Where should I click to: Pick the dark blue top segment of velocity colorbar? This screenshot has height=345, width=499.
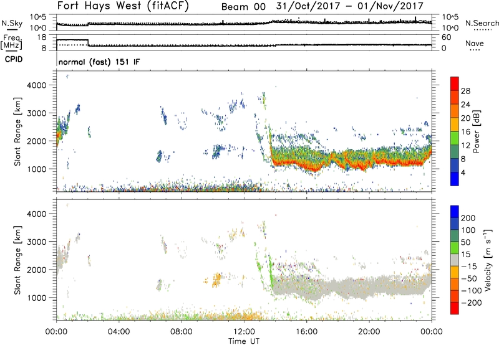(455, 212)
